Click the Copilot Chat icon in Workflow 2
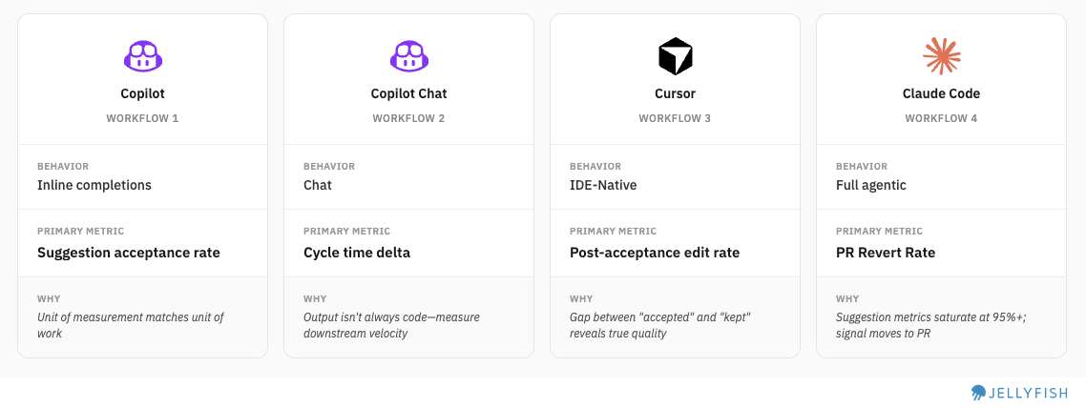 pos(408,56)
